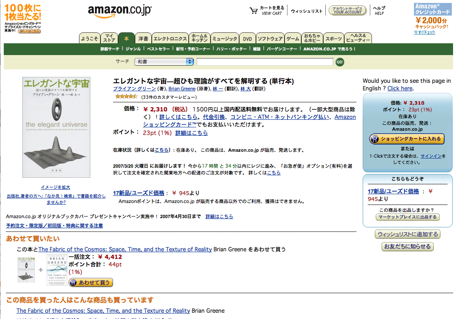Open the 和書 search category dropdown
Screen dimensions: 456x319
click(x=164, y=62)
